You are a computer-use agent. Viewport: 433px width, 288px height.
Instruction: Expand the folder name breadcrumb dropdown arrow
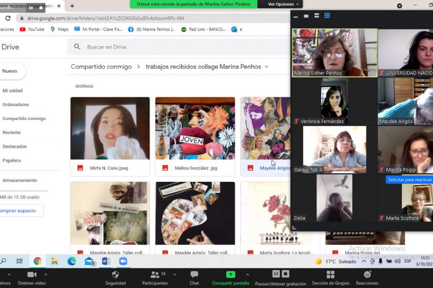tap(266, 67)
